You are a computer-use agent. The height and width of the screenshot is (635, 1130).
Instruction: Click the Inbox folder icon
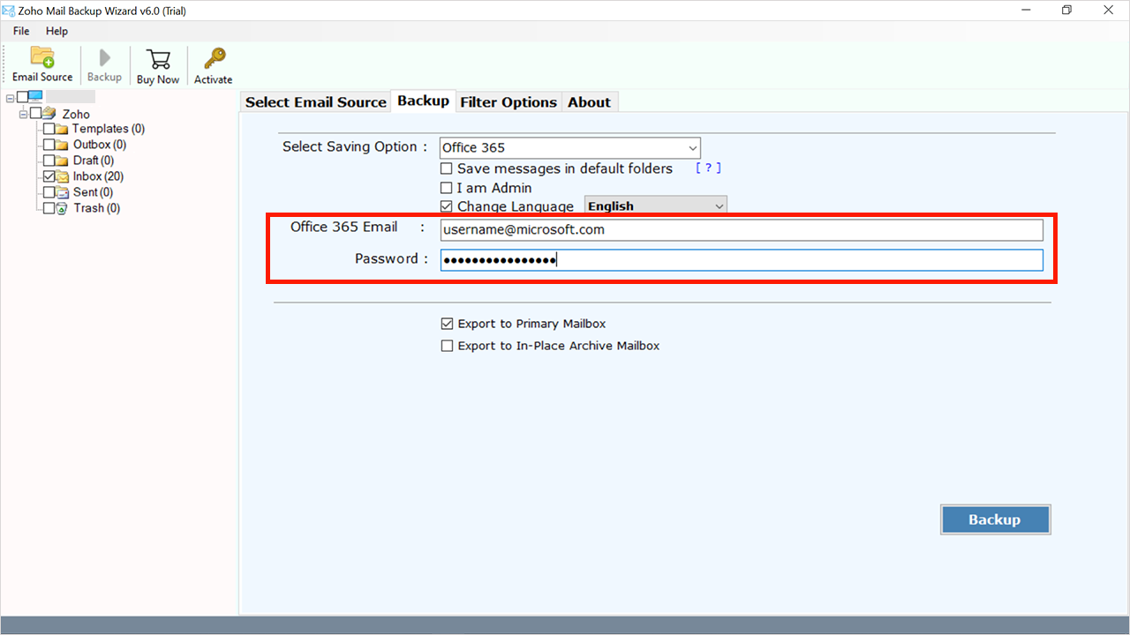click(x=62, y=176)
